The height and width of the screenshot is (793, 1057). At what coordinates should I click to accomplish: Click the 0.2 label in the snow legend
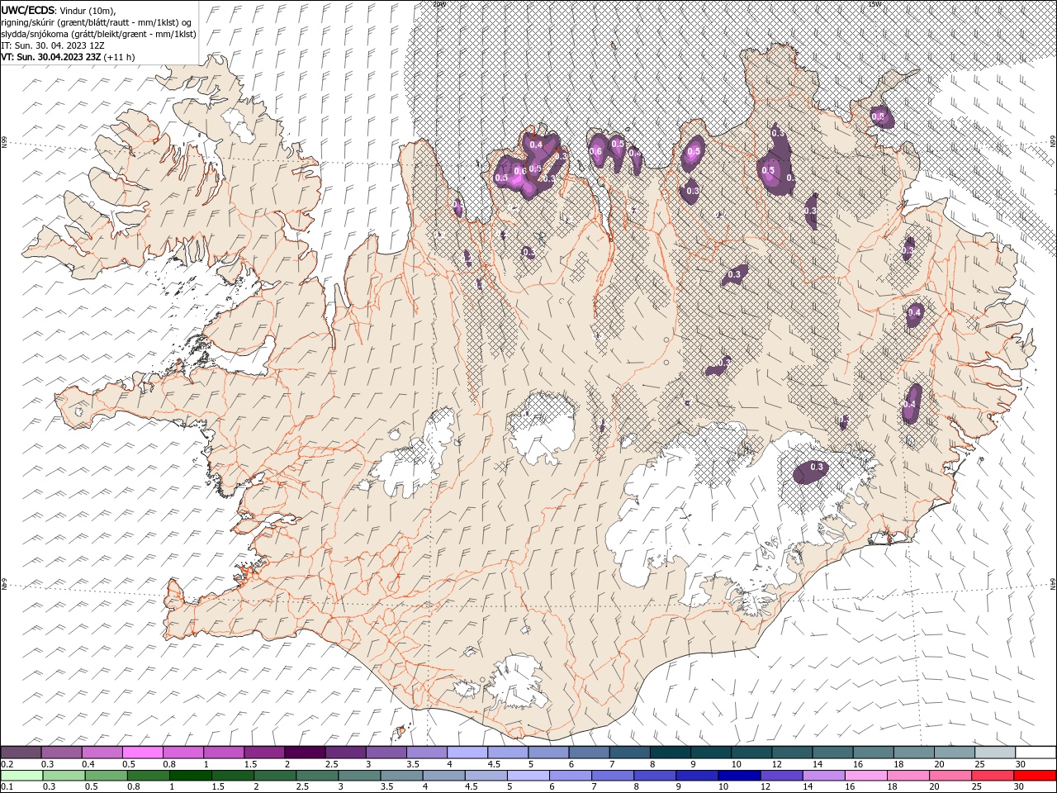pyautogui.click(x=7, y=764)
